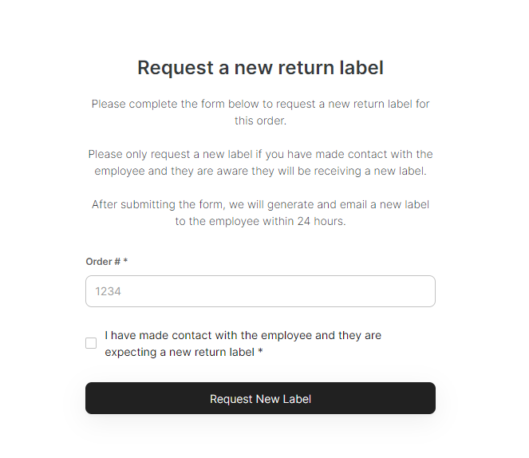Viewport: 529px width, 458px height.
Task: Check the employee contact confirmation checkbox
Action: coord(91,343)
